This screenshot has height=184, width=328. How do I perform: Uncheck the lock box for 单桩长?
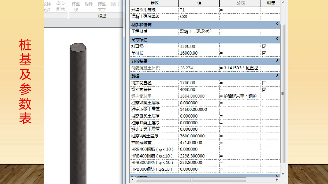264,53
